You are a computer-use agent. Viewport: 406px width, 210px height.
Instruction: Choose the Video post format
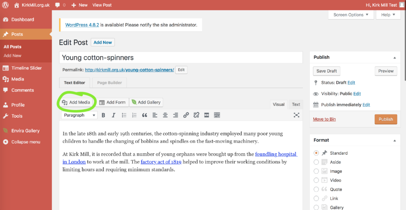coord(316,180)
